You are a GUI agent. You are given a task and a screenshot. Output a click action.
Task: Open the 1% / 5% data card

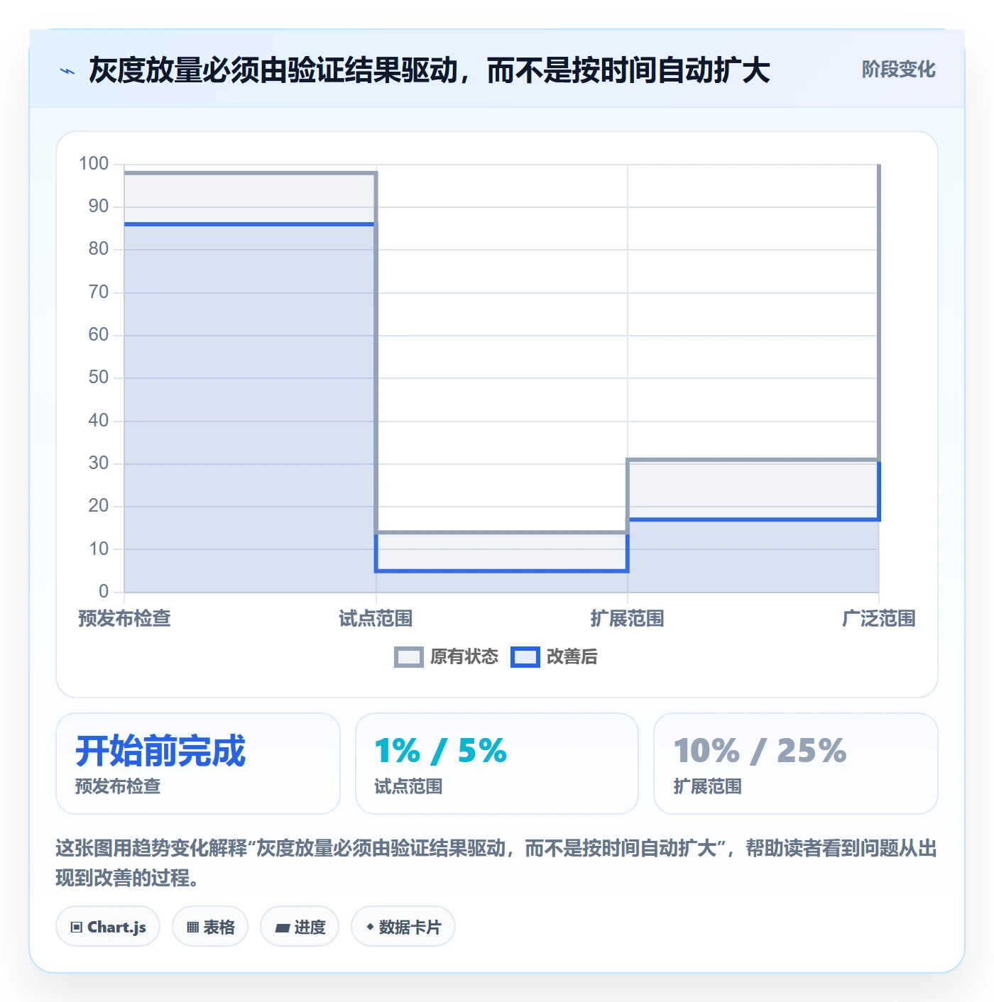(497, 764)
